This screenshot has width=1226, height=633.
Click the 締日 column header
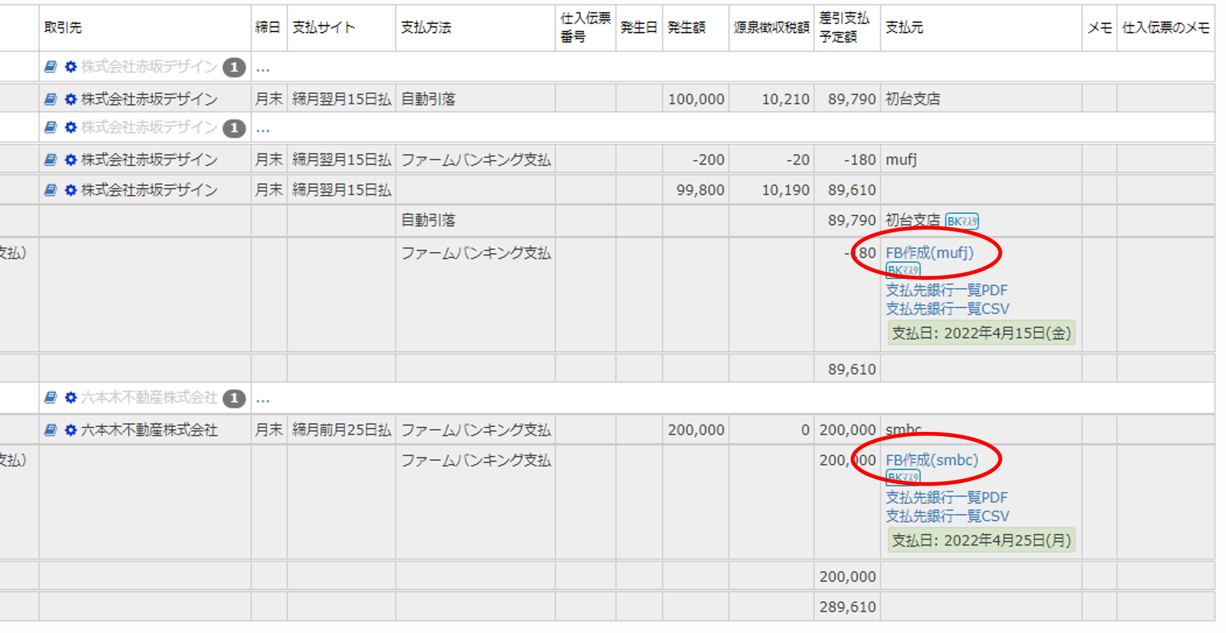269,28
